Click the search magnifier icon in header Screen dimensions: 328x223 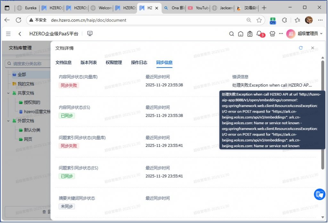coord(232,34)
